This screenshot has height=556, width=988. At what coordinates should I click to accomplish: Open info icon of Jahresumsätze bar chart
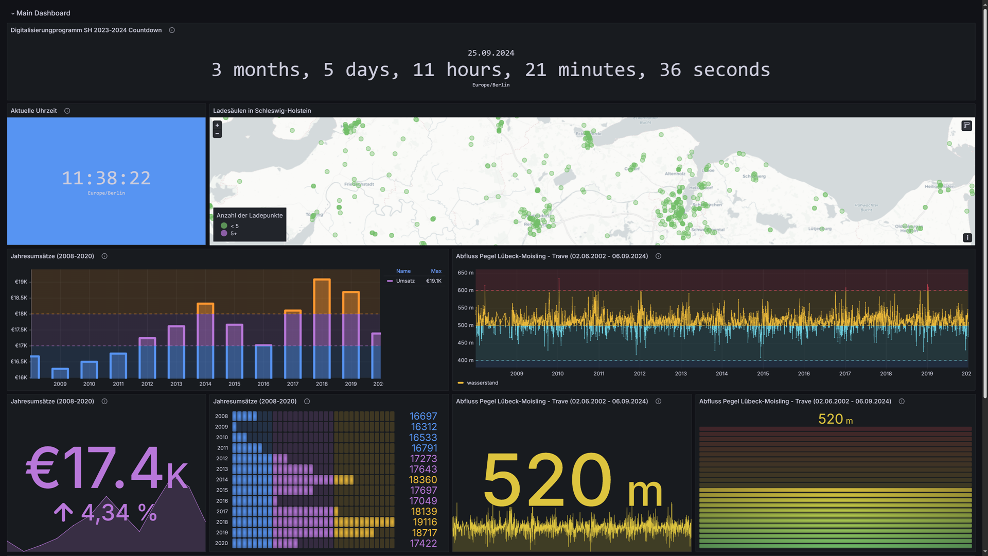click(104, 256)
